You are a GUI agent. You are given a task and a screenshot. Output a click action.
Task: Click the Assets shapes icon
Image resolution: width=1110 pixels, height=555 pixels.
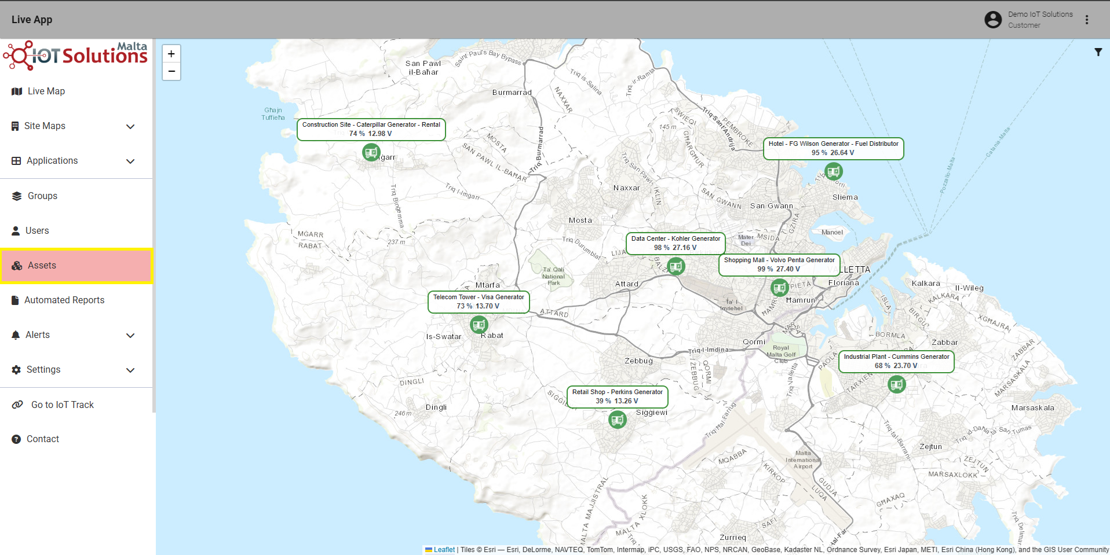point(17,266)
